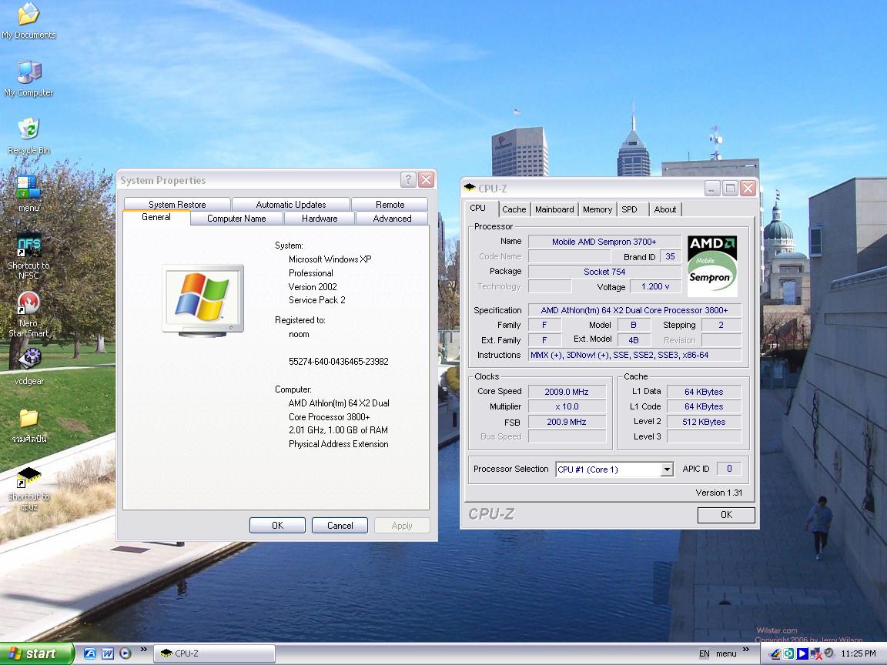Click the help question-mark button in System Properties
The height and width of the screenshot is (665, 887).
point(408,180)
